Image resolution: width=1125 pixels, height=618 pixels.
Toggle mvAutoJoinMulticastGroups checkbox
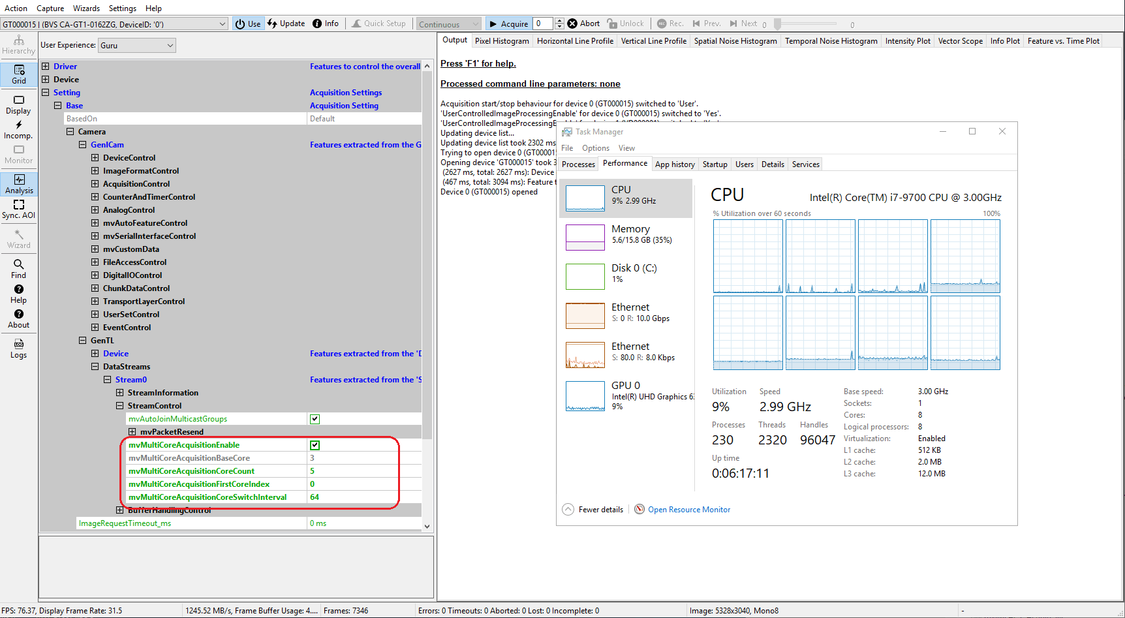tap(315, 418)
